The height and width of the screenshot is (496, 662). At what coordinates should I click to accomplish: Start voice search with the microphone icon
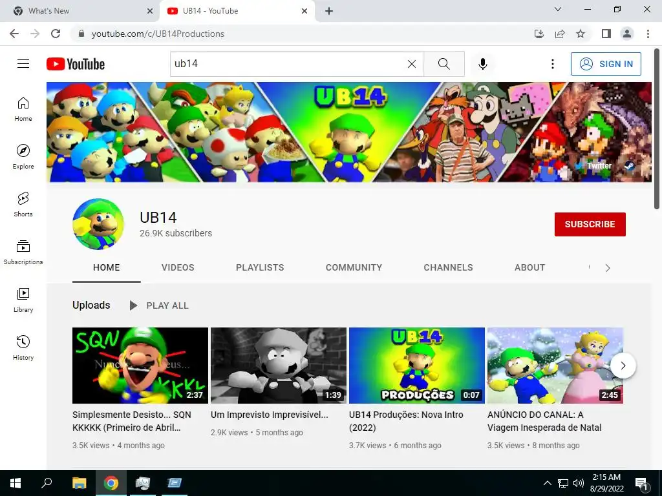(482, 64)
